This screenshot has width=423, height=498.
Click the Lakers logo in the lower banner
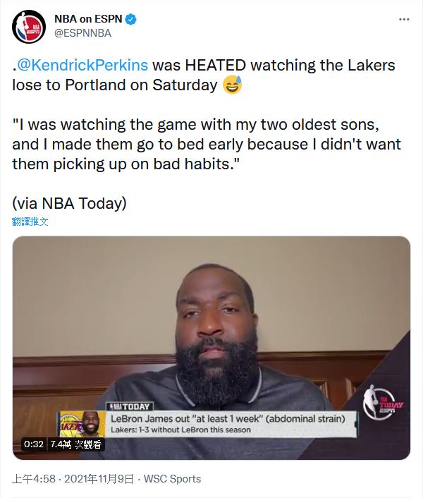click(x=70, y=427)
